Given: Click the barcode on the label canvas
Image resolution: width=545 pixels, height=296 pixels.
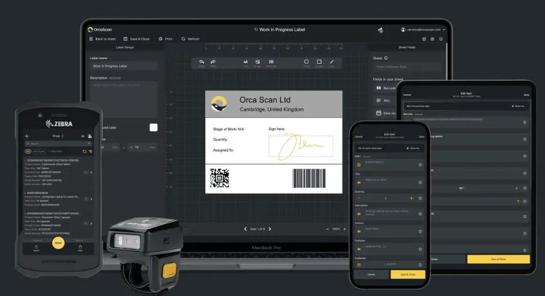Looking at the screenshot, I should tap(309, 178).
